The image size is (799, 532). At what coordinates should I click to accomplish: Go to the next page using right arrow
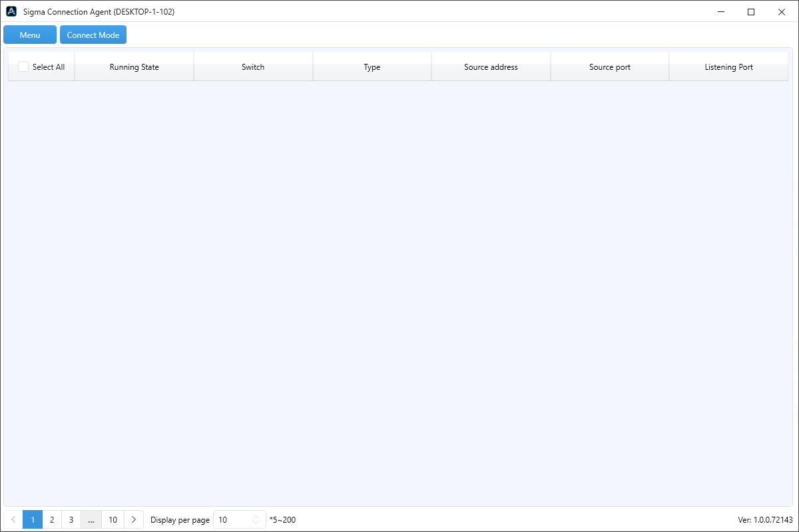(134, 519)
